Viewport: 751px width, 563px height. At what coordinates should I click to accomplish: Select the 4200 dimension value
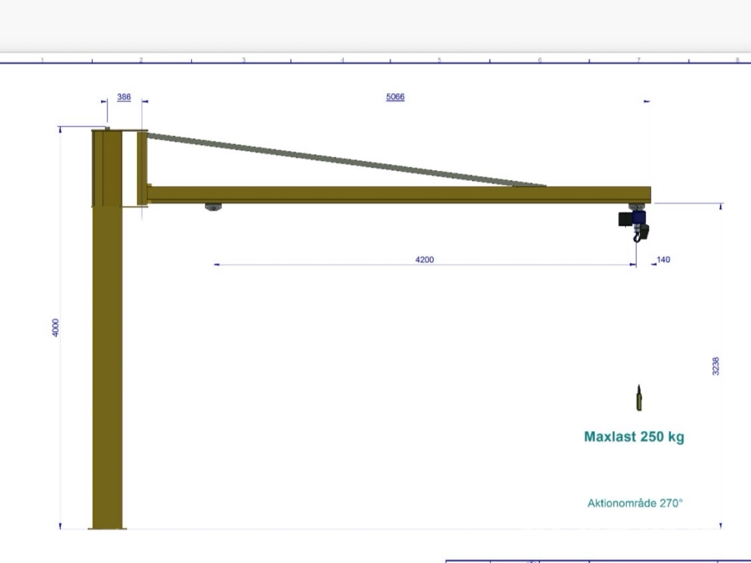[x=424, y=259]
